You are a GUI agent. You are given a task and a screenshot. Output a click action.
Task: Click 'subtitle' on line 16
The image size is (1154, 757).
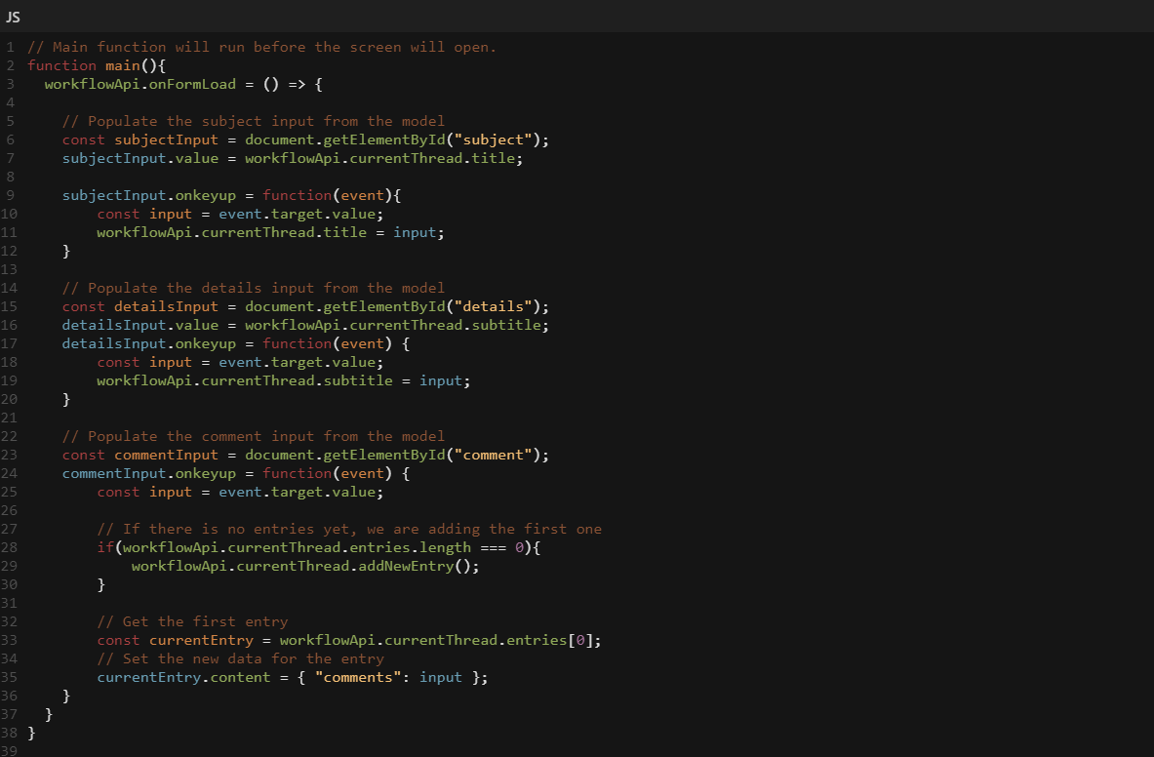509,325
